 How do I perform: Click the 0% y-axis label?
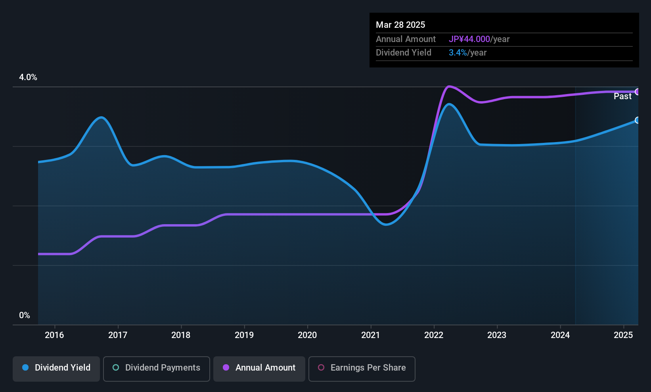point(25,315)
